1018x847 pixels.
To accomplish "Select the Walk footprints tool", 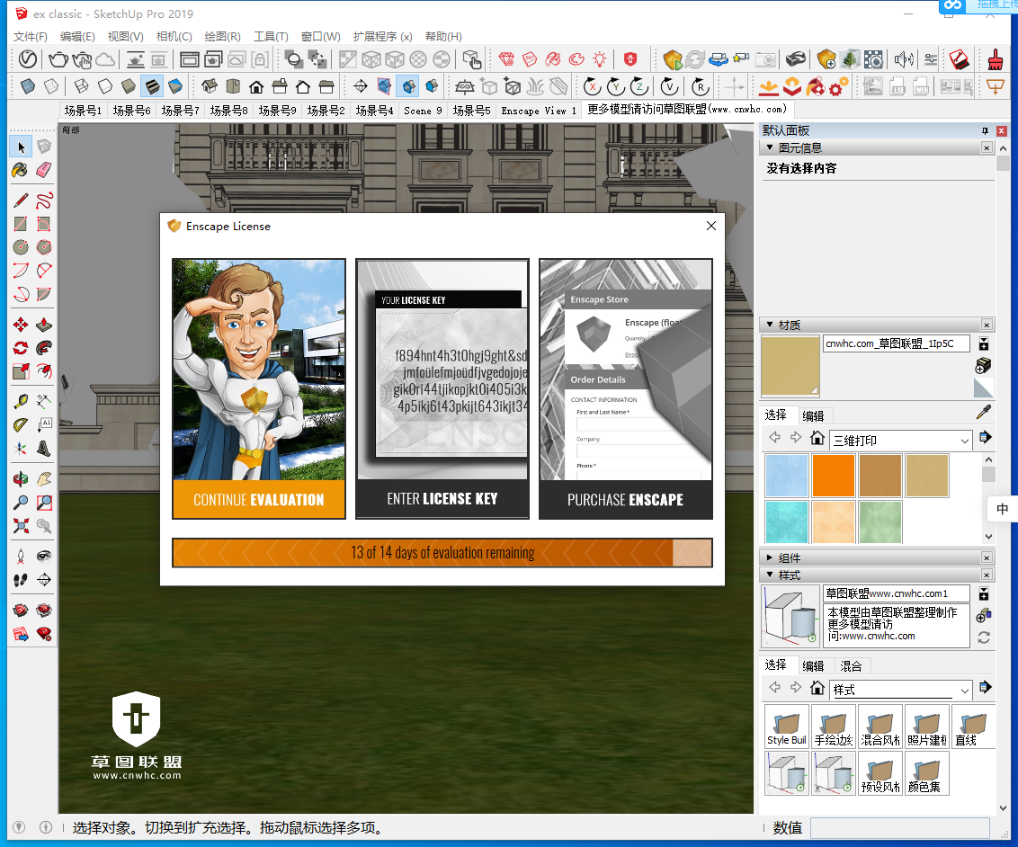I will [x=21, y=580].
